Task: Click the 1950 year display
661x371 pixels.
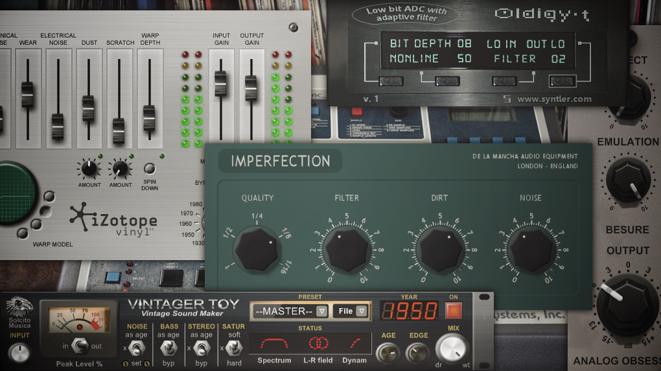Action: 409,311
